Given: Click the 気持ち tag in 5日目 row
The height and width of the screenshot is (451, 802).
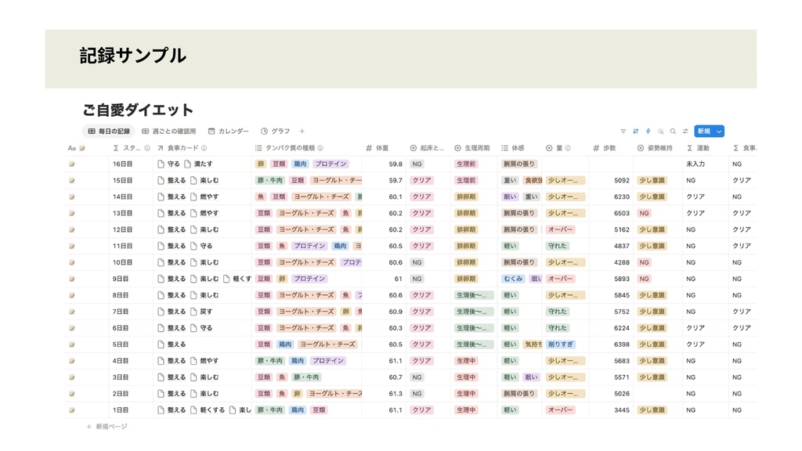Looking at the screenshot, I should click(x=533, y=345).
